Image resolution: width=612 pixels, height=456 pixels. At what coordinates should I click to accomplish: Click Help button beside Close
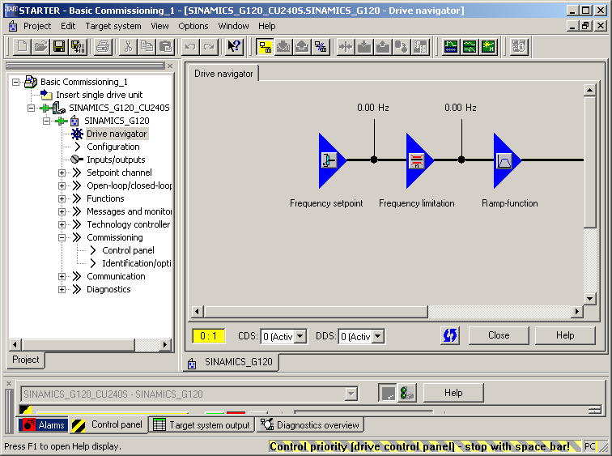pyautogui.click(x=565, y=335)
